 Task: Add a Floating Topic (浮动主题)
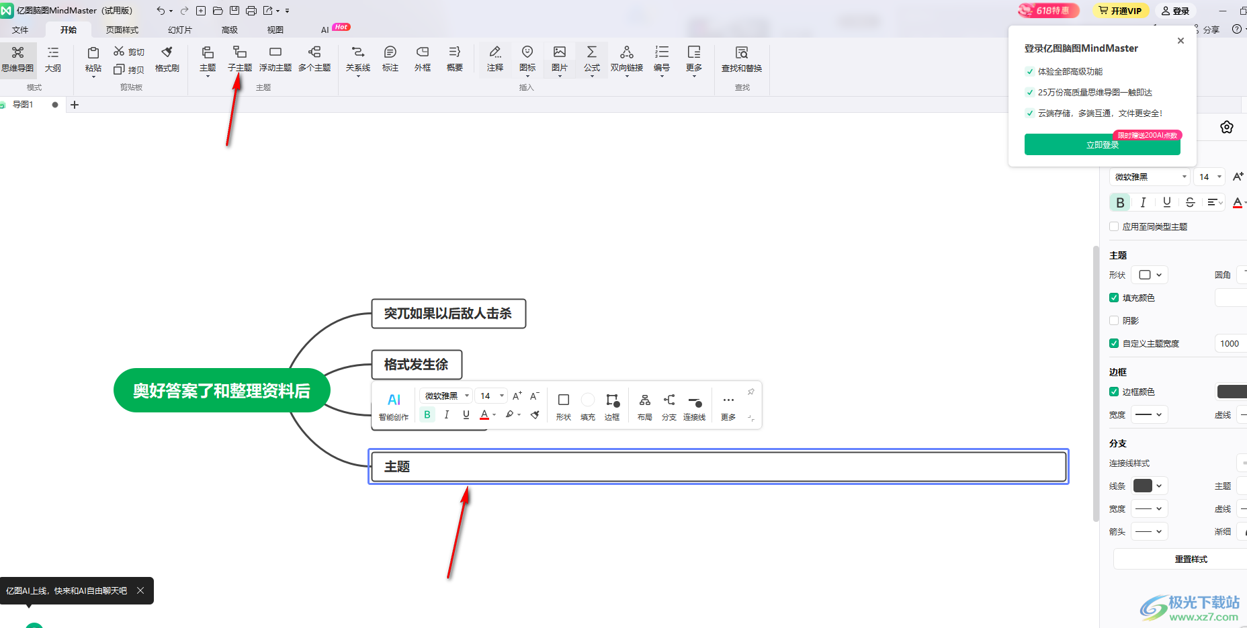point(275,59)
